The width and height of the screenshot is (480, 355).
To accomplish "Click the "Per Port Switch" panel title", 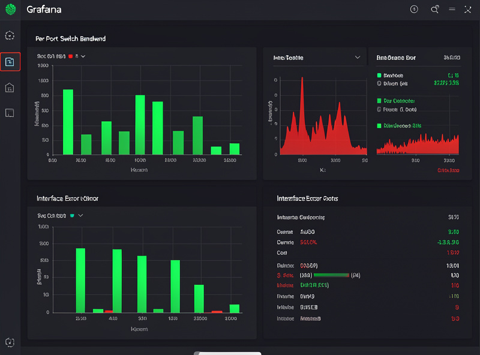I will (x=71, y=38).
